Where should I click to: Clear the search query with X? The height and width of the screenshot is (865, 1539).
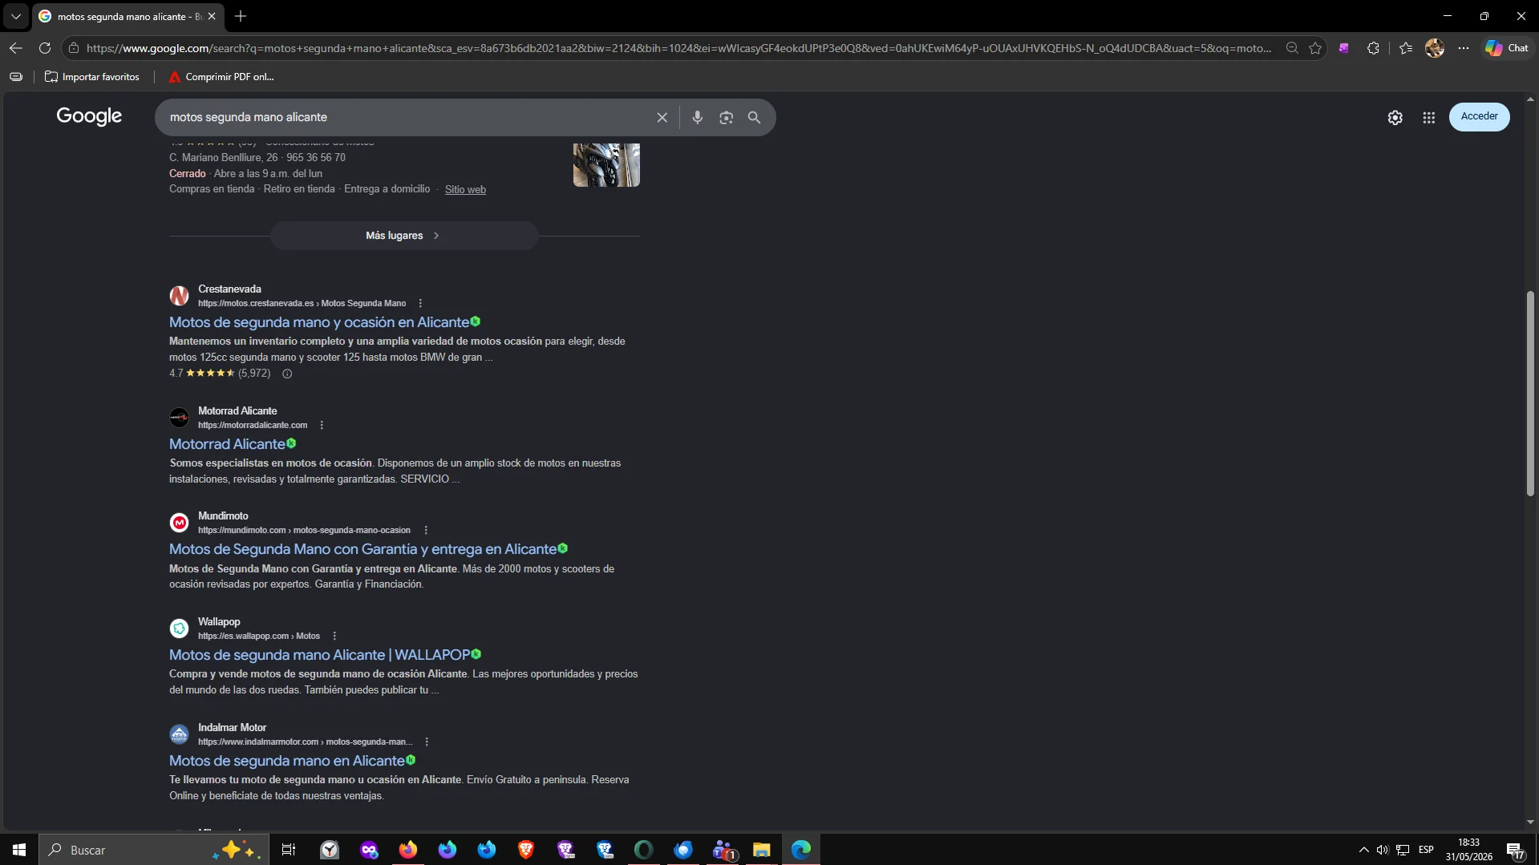(x=662, y=117)
